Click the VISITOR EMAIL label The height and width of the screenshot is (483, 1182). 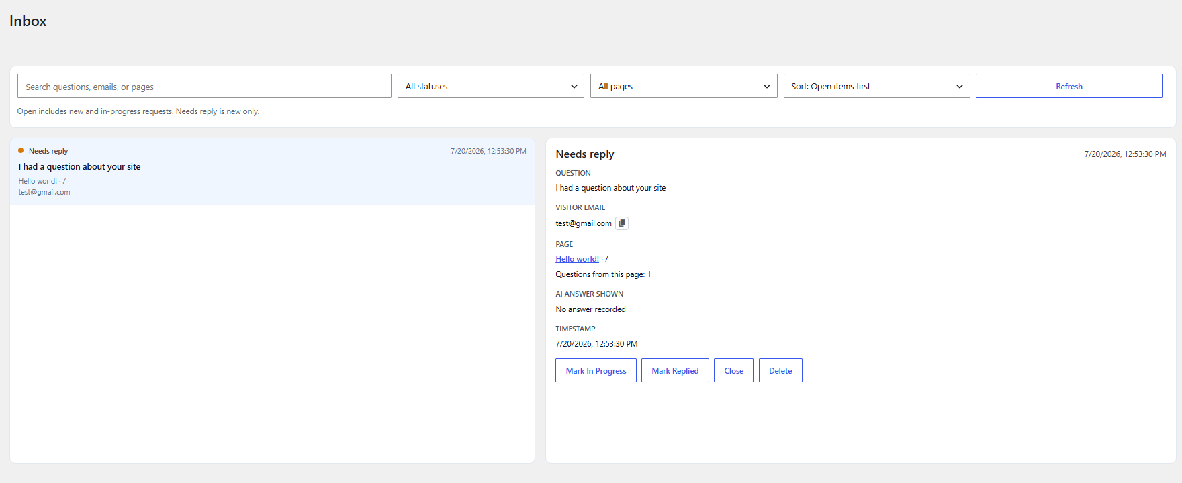(580, 207)
